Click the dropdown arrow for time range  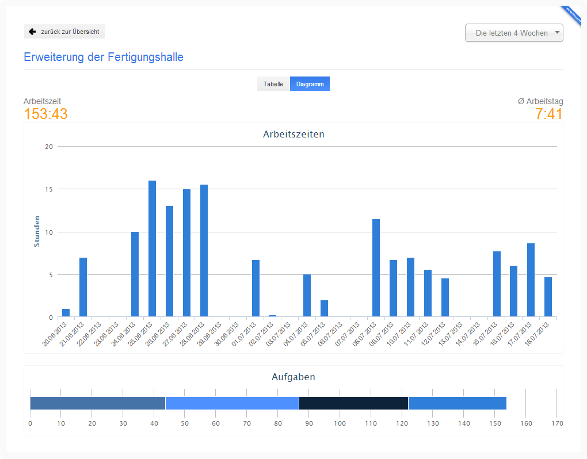(x=556, y=33)
